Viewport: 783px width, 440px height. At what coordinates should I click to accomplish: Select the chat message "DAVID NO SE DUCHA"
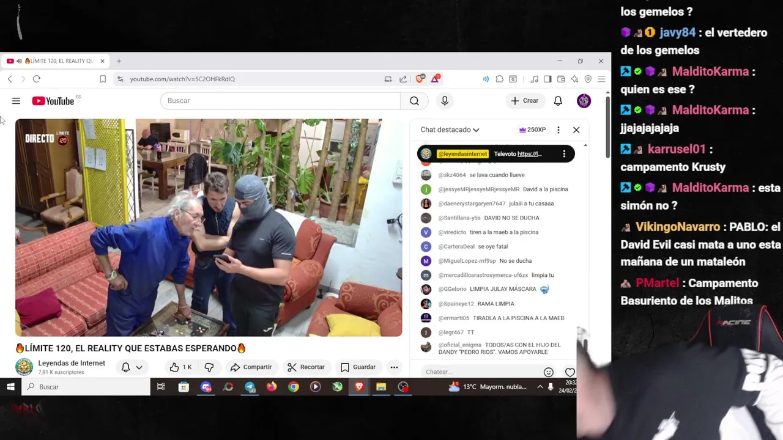(x=511, y=218)
